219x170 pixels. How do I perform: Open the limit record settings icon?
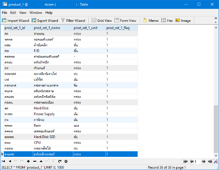click(x=216, y=161)
